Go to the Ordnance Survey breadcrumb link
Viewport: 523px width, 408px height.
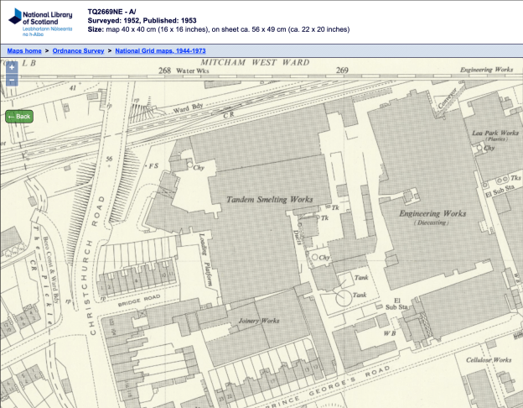79,50
